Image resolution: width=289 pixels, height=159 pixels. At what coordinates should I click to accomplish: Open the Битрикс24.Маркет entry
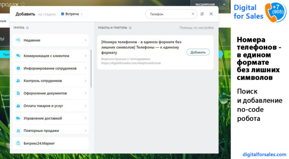[x=51, y=143]
